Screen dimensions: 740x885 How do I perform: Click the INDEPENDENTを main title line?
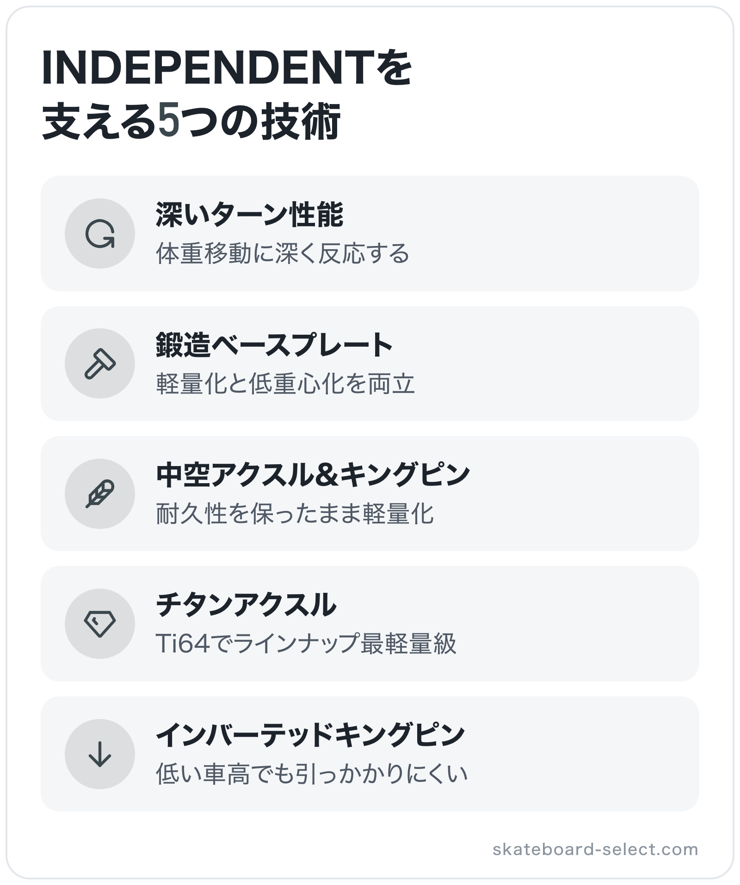[227, 68]
